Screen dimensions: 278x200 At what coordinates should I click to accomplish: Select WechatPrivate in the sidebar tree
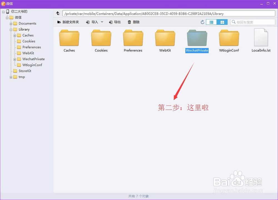tap(34, 59)
